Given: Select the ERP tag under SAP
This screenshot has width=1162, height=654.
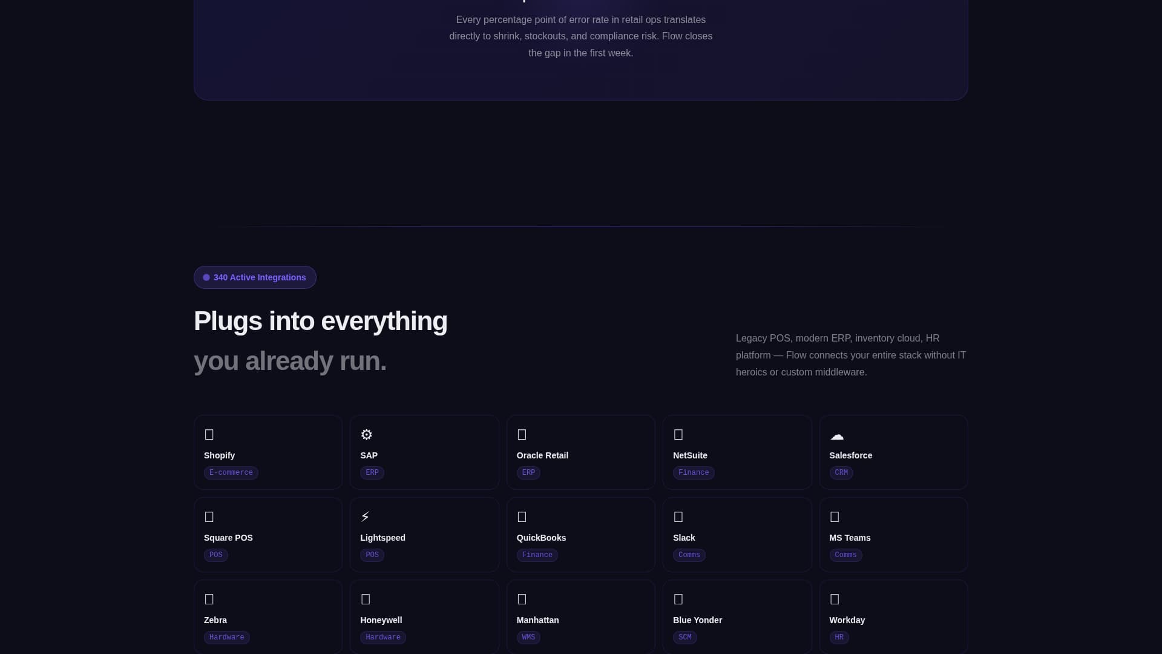Looking at the screenshot, I should 372,473.
